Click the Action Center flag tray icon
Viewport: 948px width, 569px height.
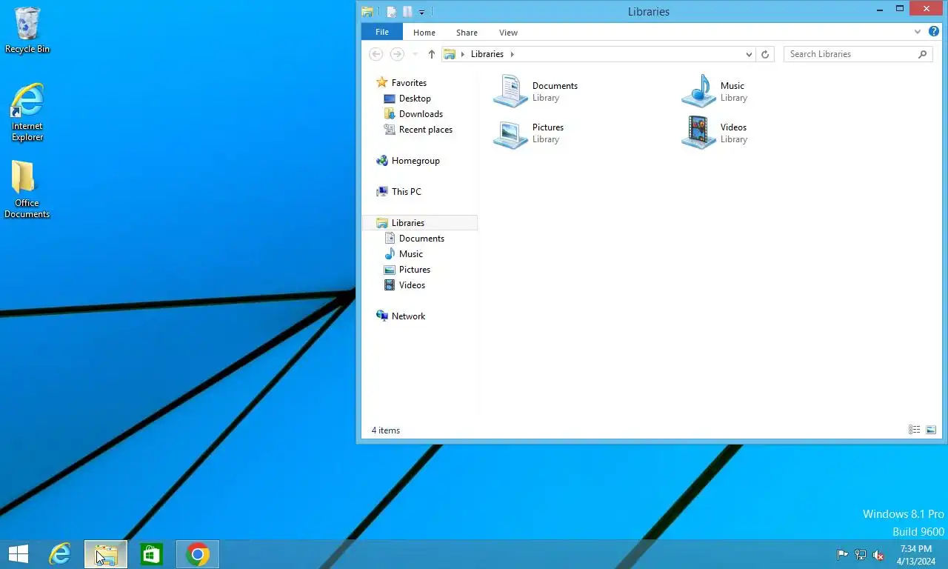pyautogui.click(x=842, y=555)
